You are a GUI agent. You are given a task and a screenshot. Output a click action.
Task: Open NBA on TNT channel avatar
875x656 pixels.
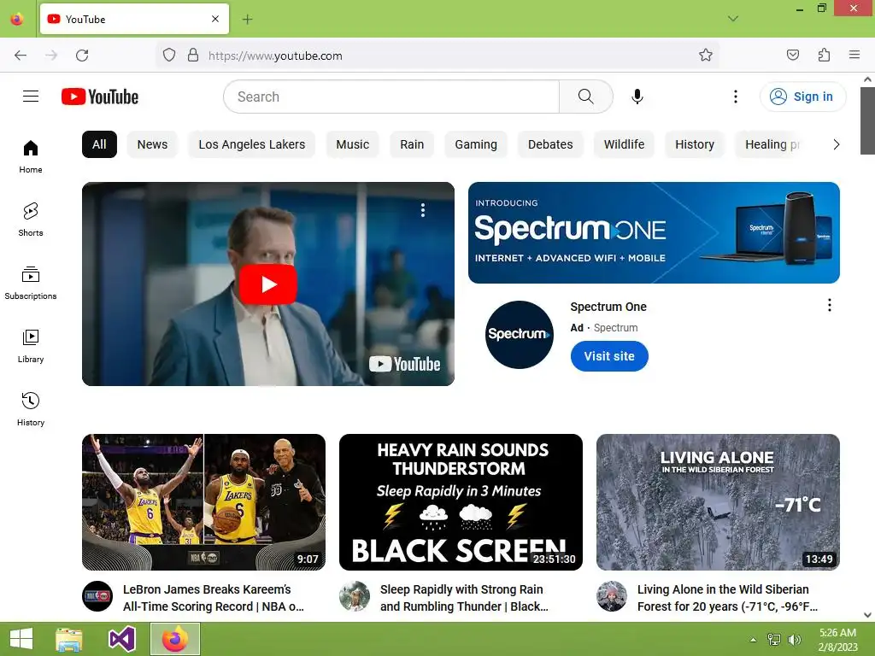pyautogui.click(x=97, y=596)
